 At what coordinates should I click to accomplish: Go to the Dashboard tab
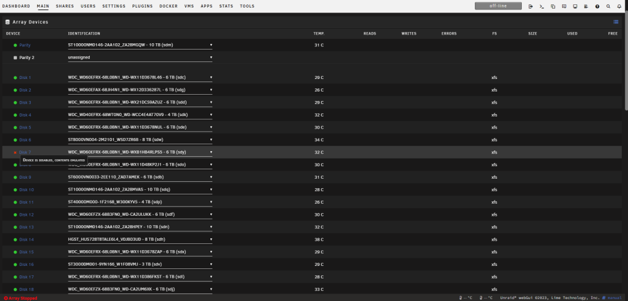click(x=16, y=6)
